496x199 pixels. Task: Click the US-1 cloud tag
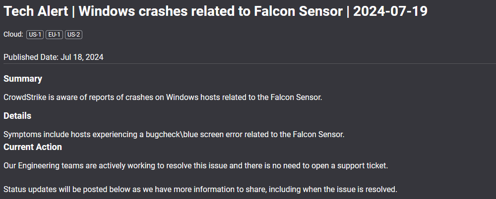[x=35, y=35]
